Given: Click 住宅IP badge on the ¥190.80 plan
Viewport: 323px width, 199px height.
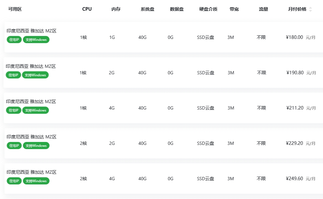Looking at the screenshot, I should pyautogui.click(x=13, y=75).
